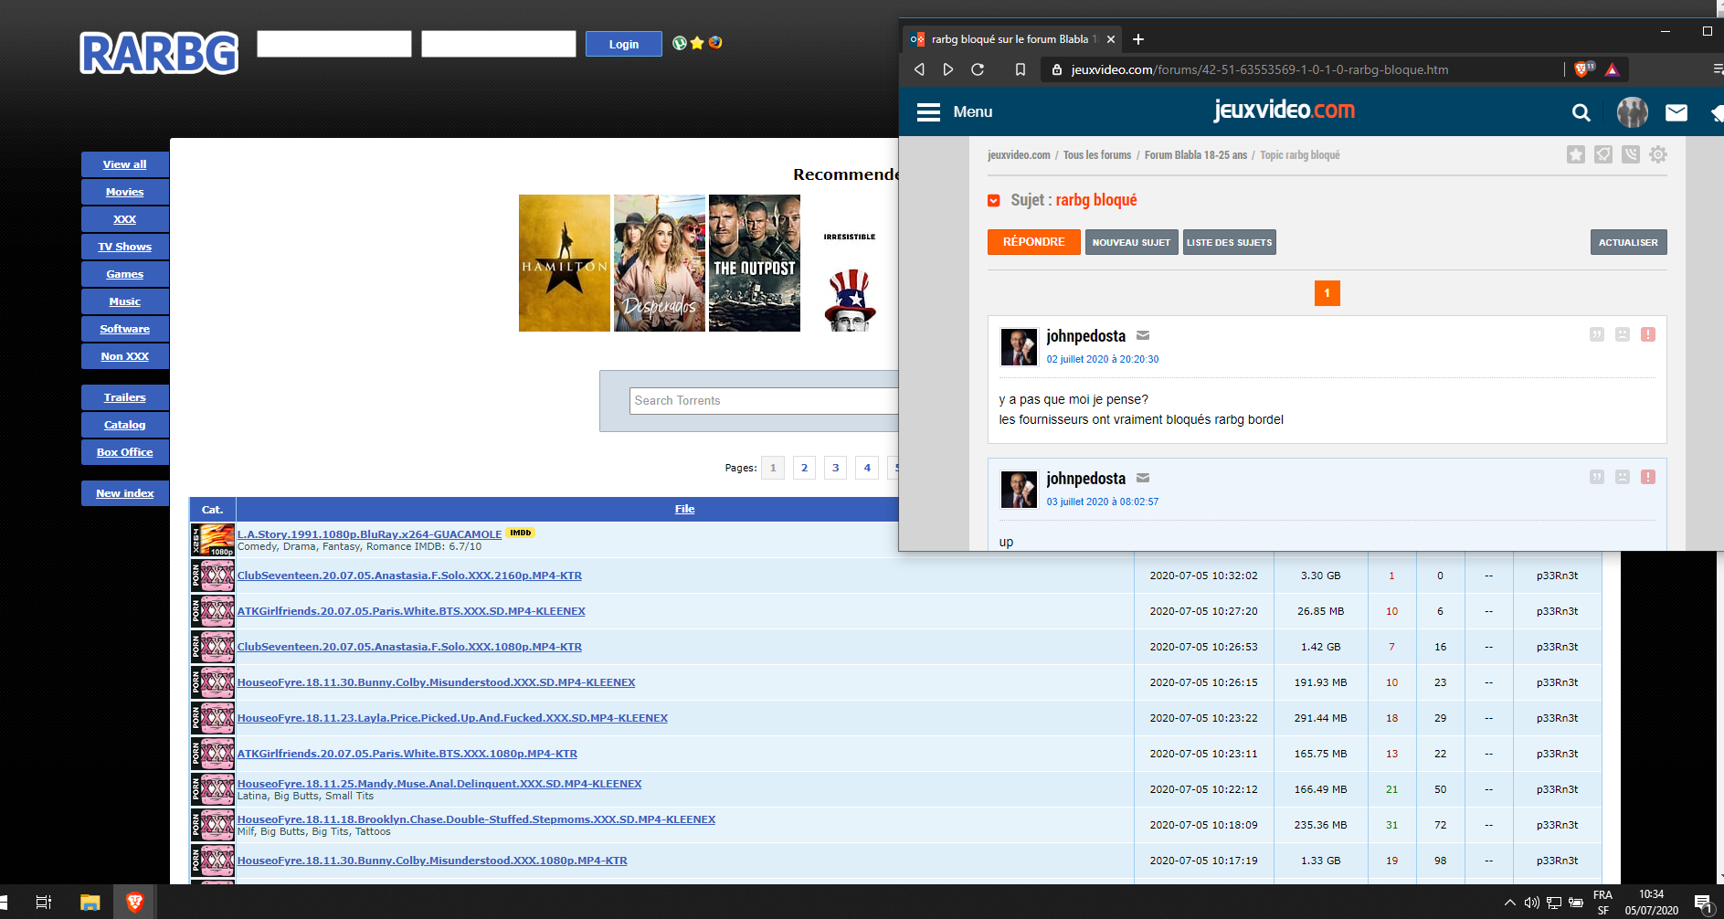This screenshot has width=1724, height=919.
Task: Open a new browser tab
Action: pos(1138,39)
